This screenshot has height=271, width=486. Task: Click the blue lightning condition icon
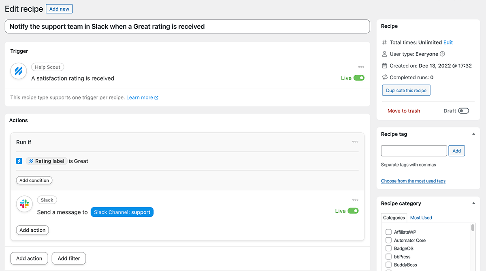19,161
